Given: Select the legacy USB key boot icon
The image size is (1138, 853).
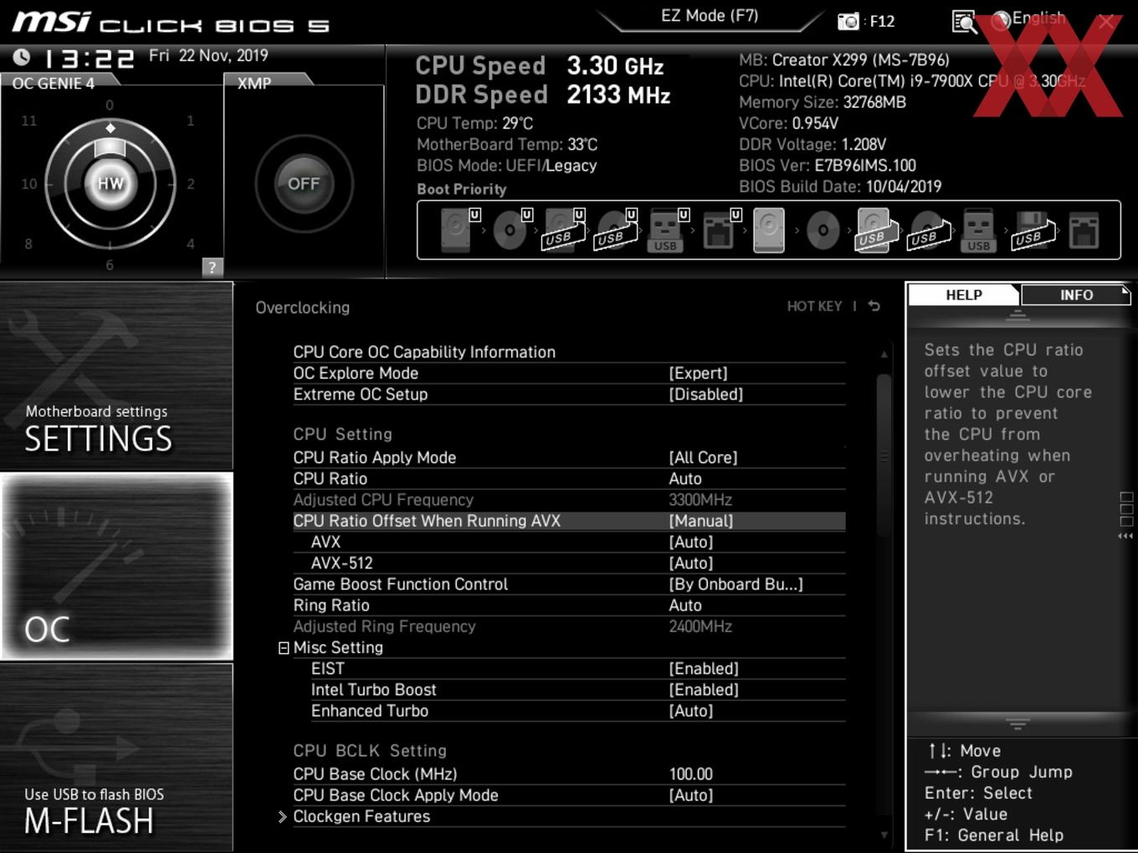Looking at the screenshot, I should tap(978, 230).
